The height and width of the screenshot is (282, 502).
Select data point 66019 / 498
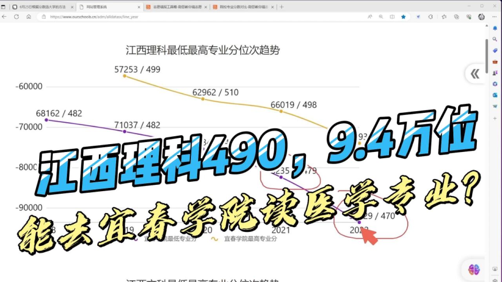tap(281, 111)
